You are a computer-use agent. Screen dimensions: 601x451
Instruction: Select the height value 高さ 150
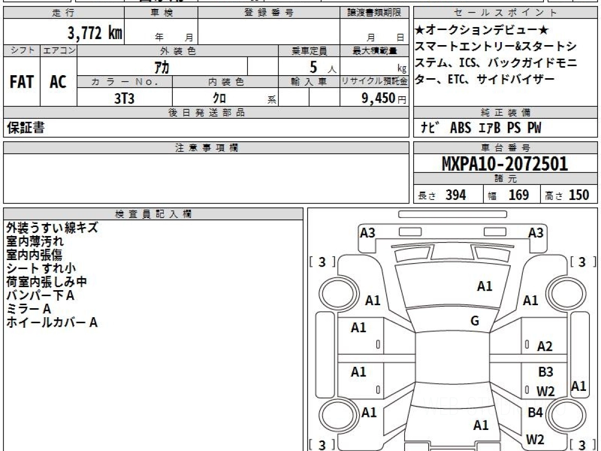coord(567,195)
